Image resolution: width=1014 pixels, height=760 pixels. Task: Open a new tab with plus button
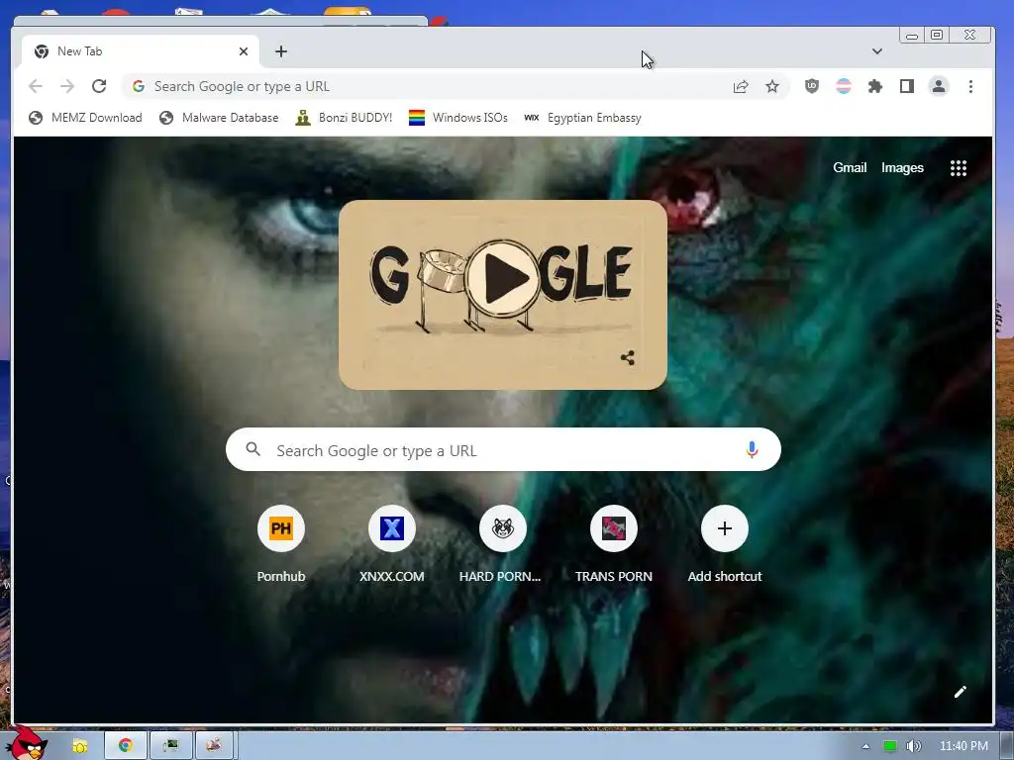point(280,51)
